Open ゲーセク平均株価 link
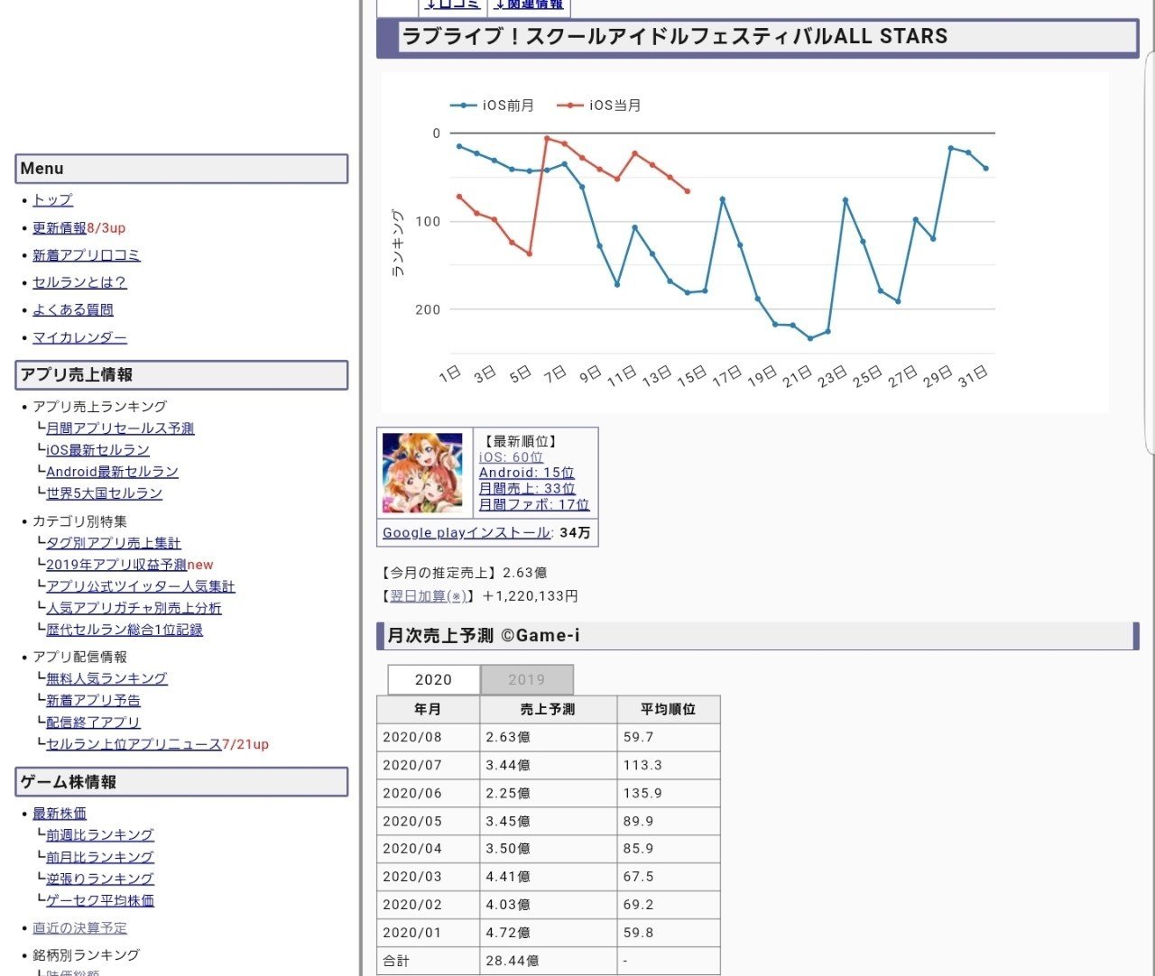 point(100,900)
